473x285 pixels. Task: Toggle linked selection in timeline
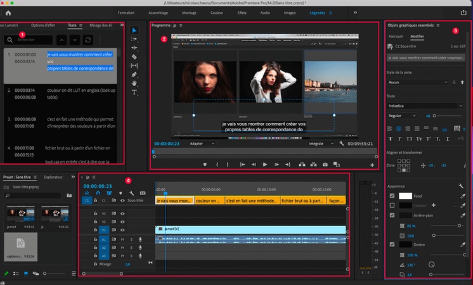tap(109, 193)
